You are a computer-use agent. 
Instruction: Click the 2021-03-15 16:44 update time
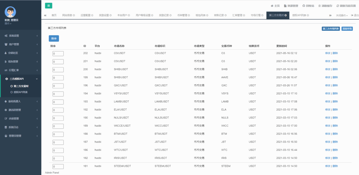pos(287,150)
